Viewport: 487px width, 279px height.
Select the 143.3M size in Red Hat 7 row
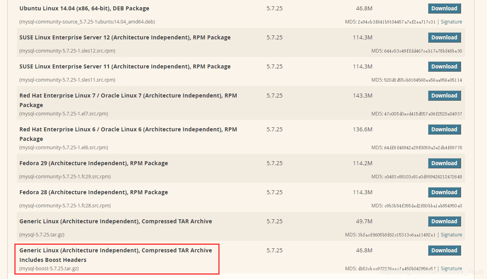click(x=362, y=96)
